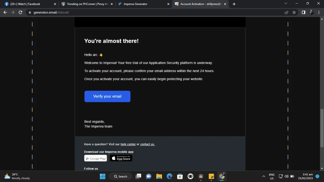Switch to the Trending on PHCorner tab
The image size is (324, 182).
(87, 4)
